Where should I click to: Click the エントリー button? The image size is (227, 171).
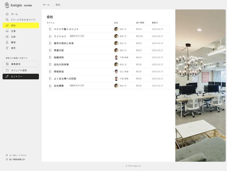pyautogui.click(x=21, y=76)
